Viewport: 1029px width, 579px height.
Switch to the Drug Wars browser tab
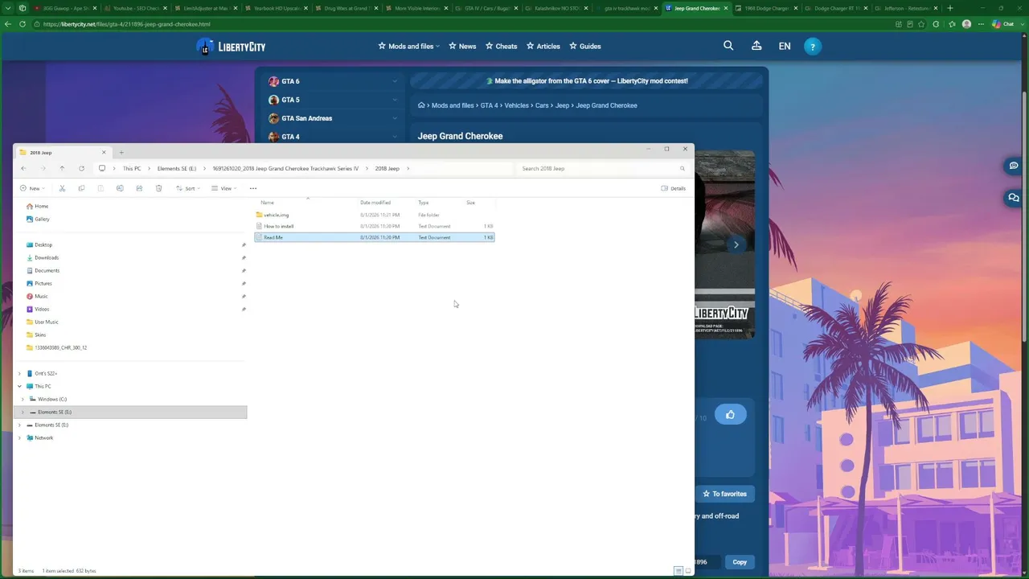pos(346,8)
